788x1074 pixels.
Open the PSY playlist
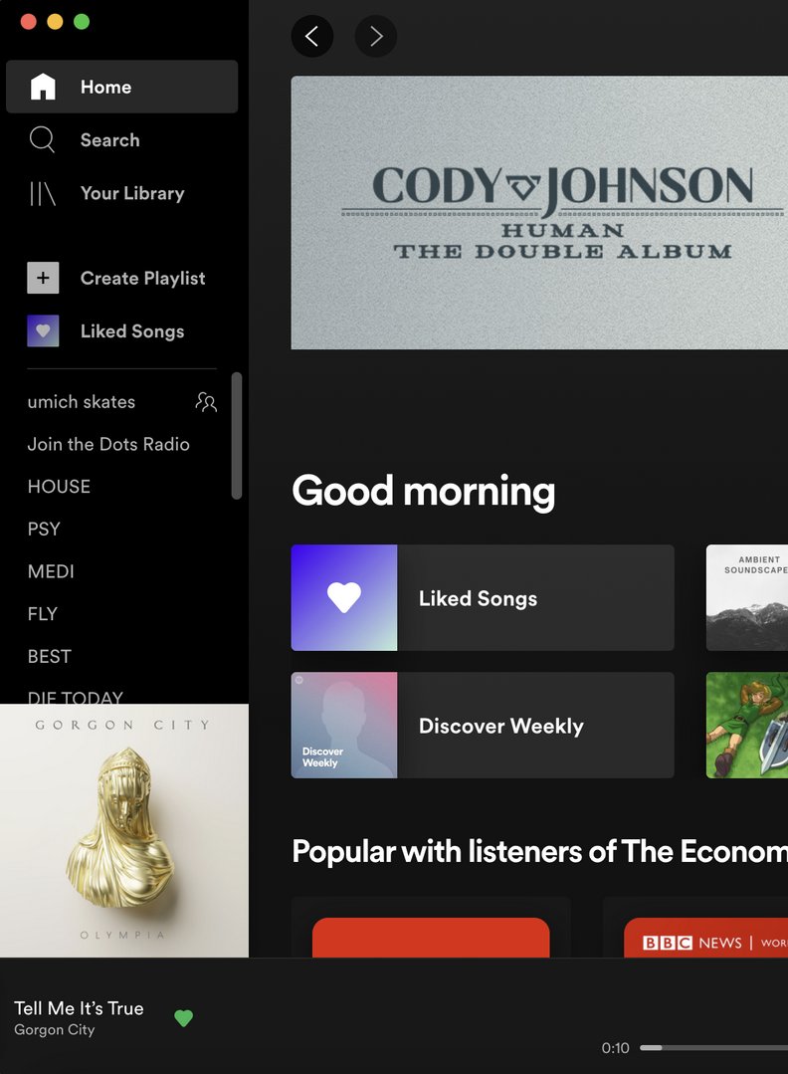pos(44,529)
